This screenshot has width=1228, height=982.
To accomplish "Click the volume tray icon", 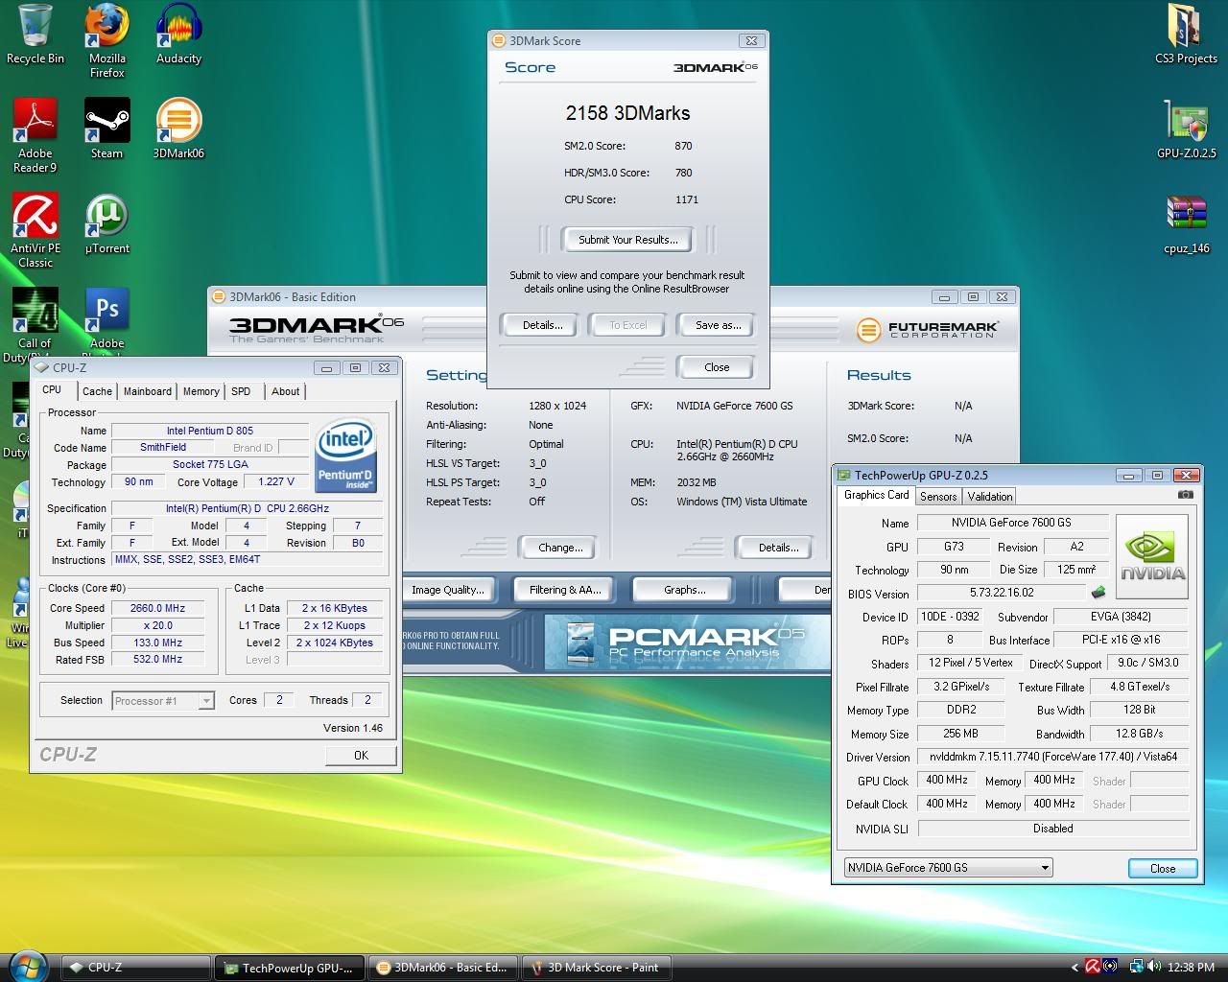I will pyautogui.click(x=1154, y=967).
